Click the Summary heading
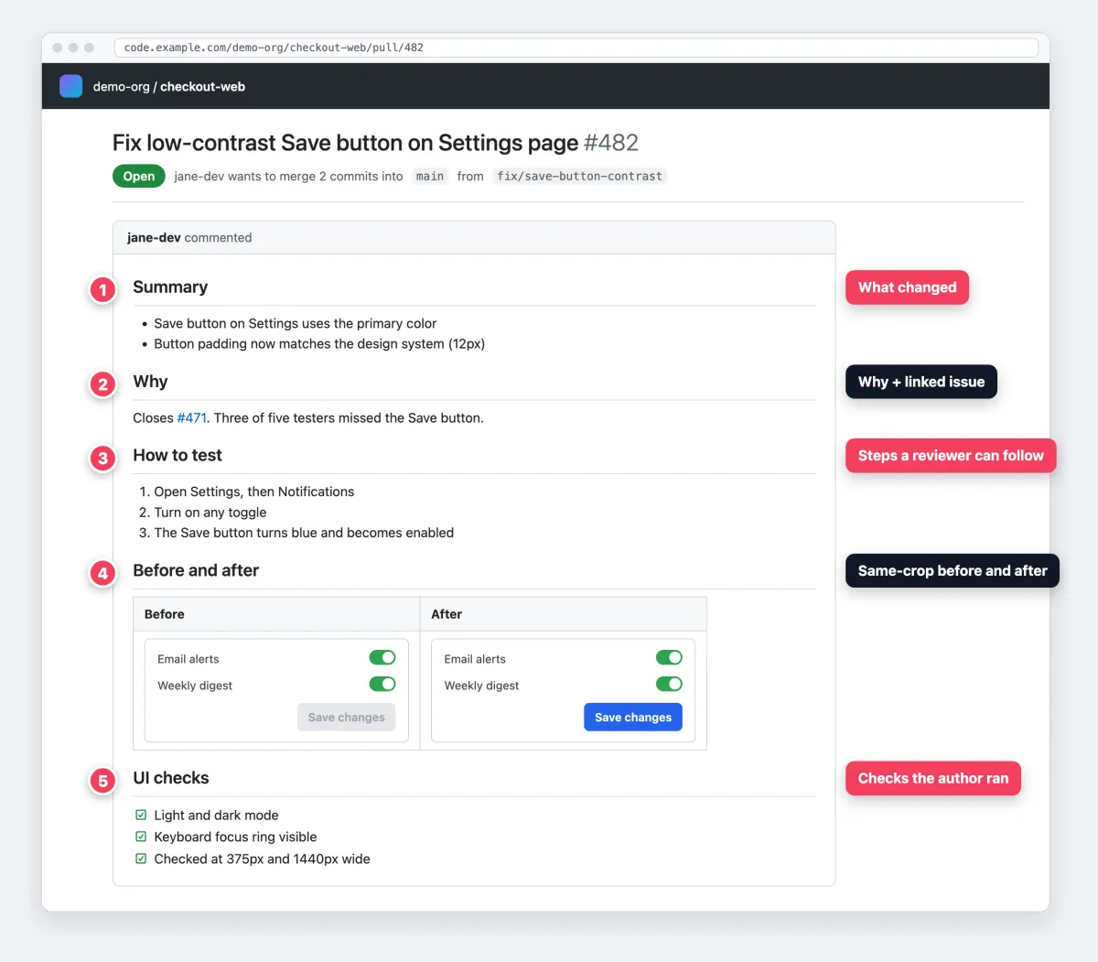The width and height of the screenshot is (1098, 962). pyautogui.click(x=170, y=286)
